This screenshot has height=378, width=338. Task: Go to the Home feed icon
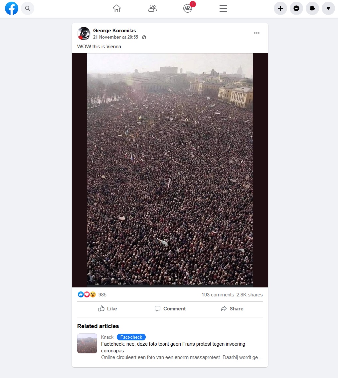(117, 8)
